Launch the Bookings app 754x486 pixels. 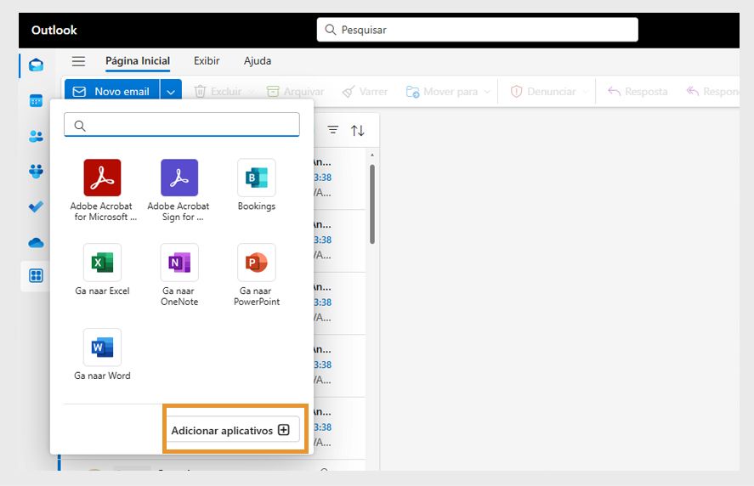click(x=257, y=185)
